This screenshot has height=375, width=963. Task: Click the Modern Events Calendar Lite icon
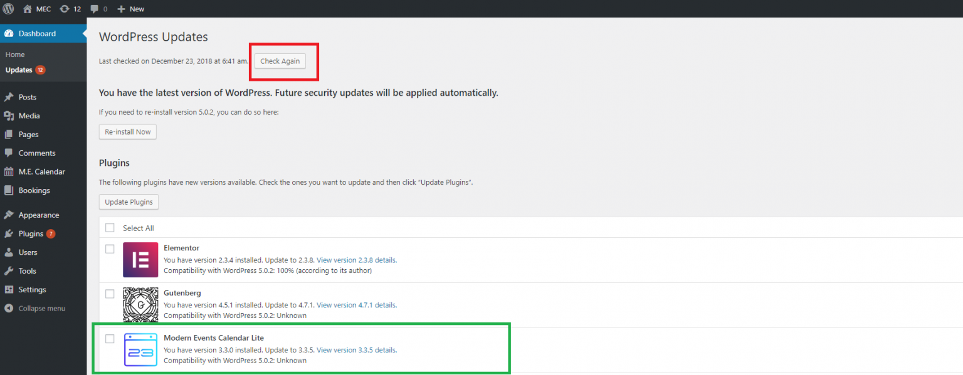[140, 349]
